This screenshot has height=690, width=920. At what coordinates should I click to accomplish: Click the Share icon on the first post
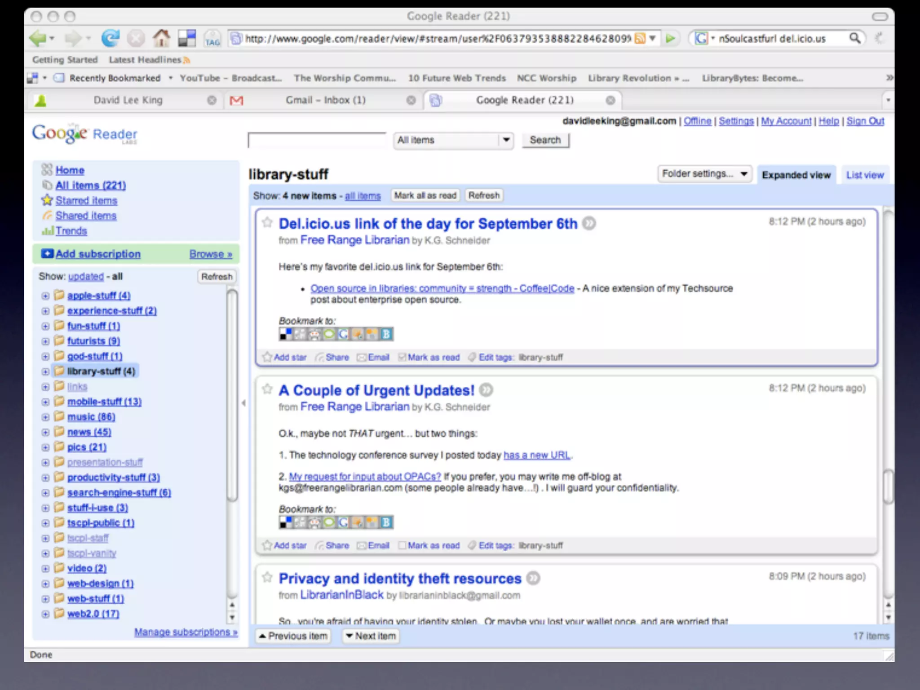click(319, 358)
